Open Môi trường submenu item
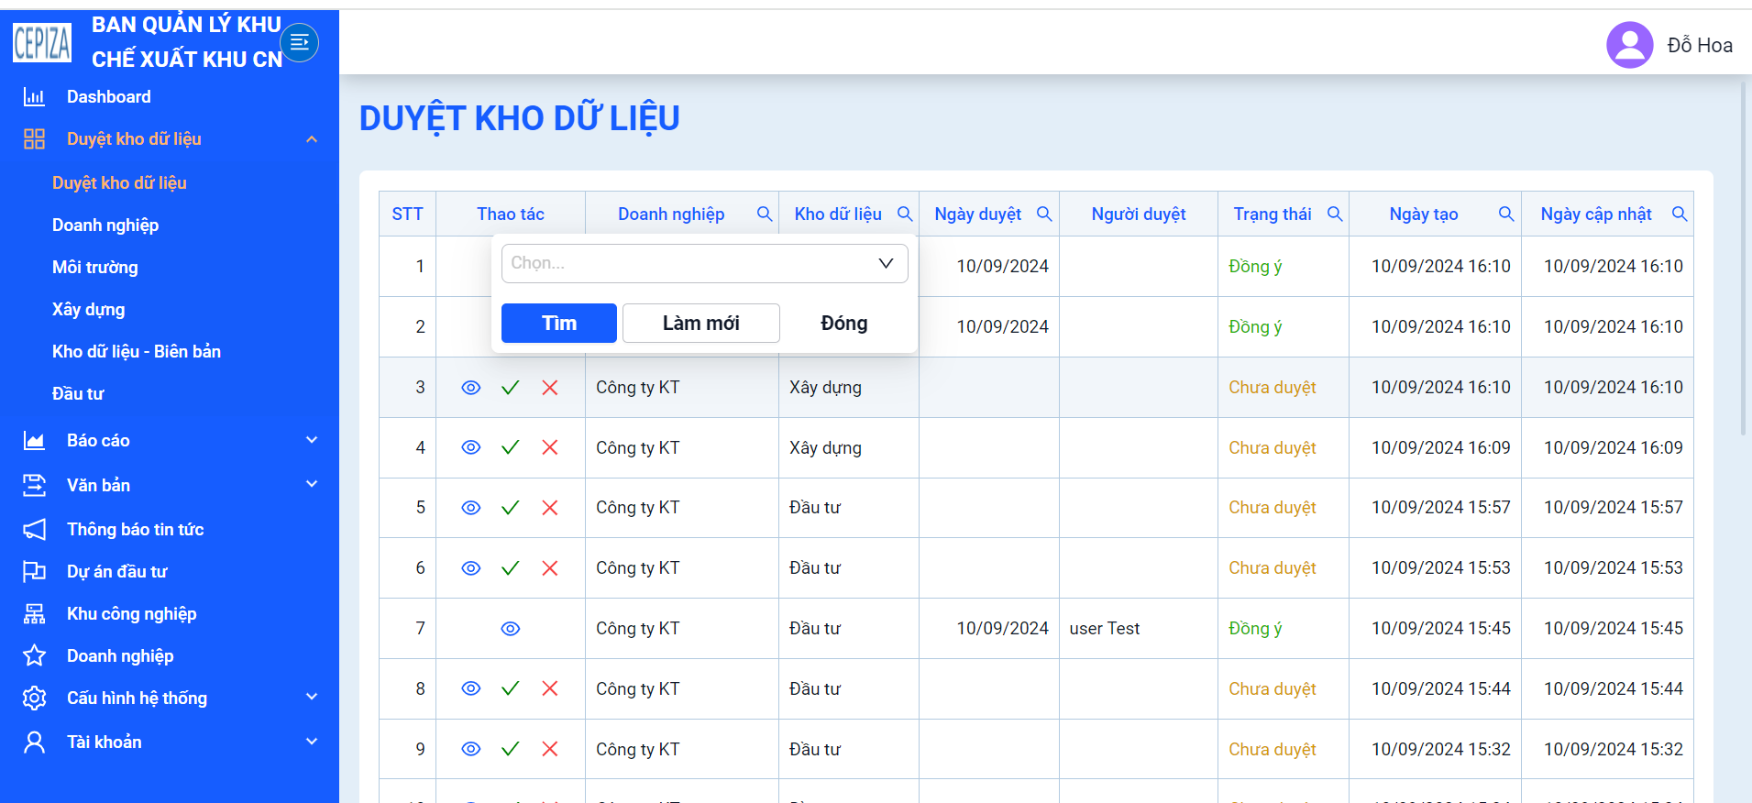The width and height of the screenshot is (1752, 803). coord(95,268)
